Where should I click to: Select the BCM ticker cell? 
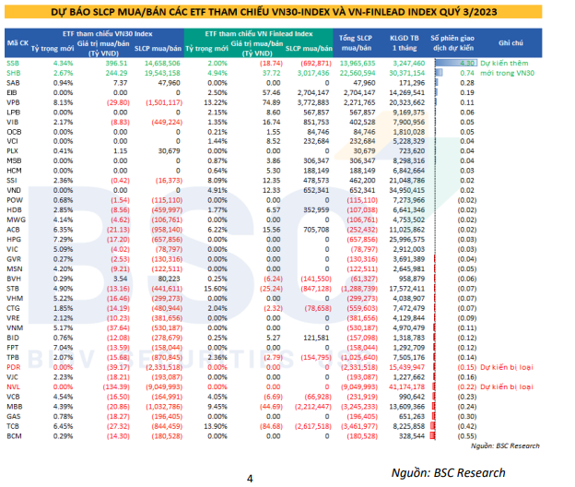pyautogui.click(x=14, y=436)
